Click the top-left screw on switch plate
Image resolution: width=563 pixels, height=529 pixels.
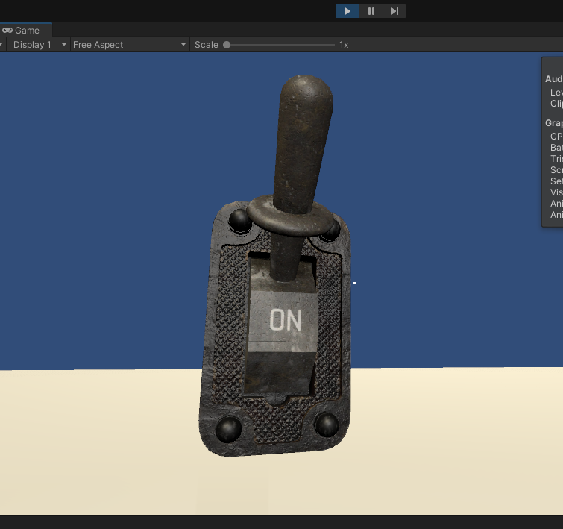coord(239,219)
